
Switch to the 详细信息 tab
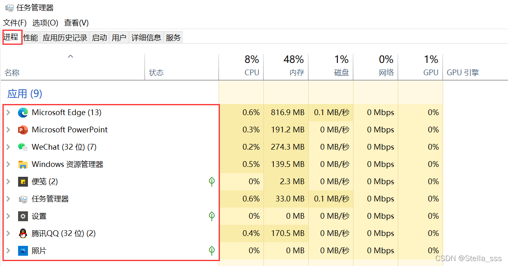point(146,37)
